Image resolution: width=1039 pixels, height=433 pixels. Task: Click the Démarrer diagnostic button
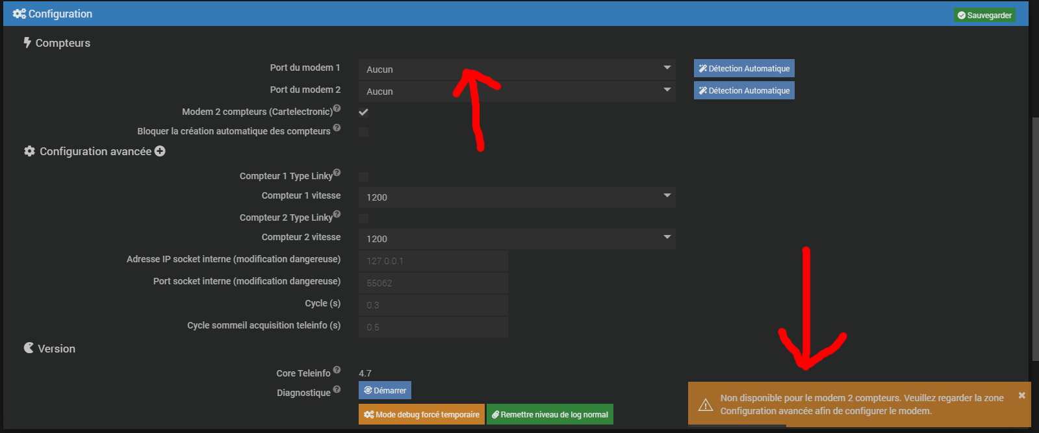[x=385, y=390]
